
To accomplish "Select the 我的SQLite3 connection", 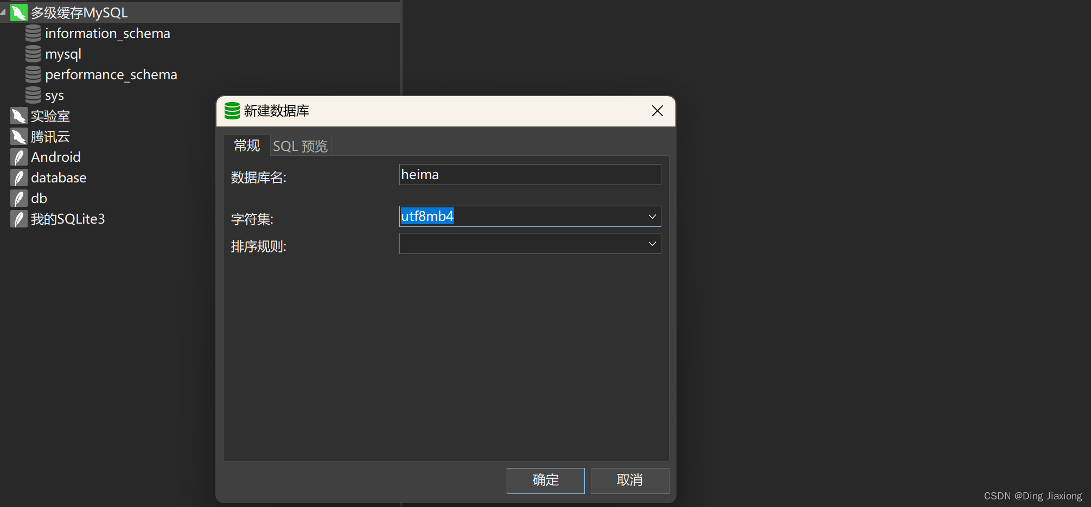I will [68, 219].
